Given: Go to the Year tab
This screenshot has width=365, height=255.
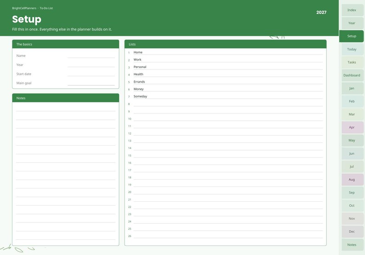Looking at the screenshot, I should click(x=352, y=23).
